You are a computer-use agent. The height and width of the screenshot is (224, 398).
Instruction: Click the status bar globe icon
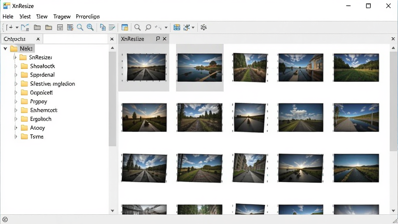coord(5,219)
